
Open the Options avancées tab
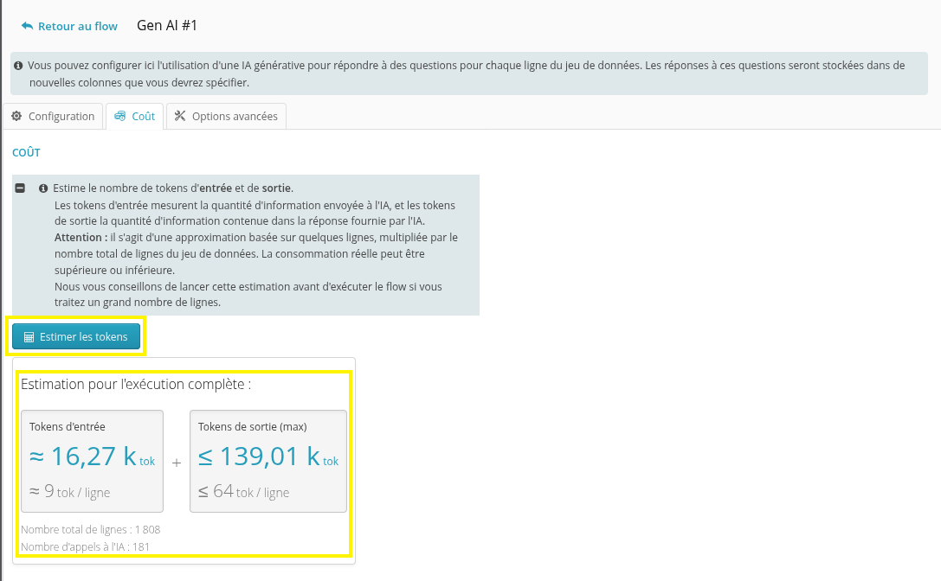coord(226,117)
